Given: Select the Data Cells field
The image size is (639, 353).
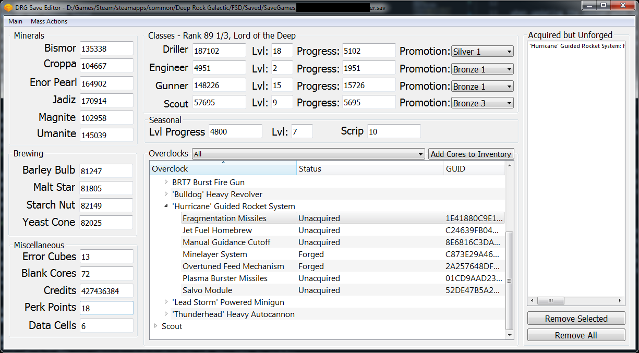Looking at the screenshot, I should [106, 326].
